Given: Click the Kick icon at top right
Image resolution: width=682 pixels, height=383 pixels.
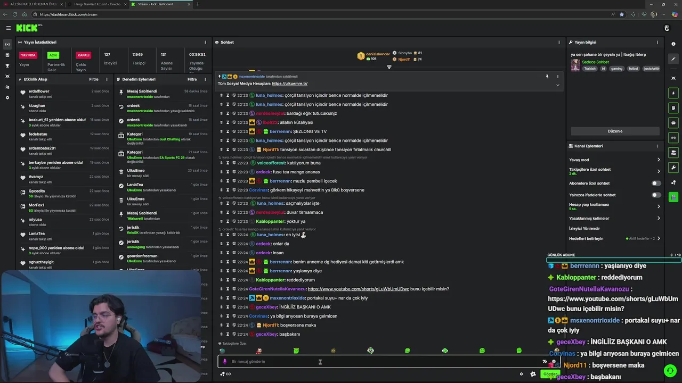Looking at the screenshot, I should tap(667, 28).
